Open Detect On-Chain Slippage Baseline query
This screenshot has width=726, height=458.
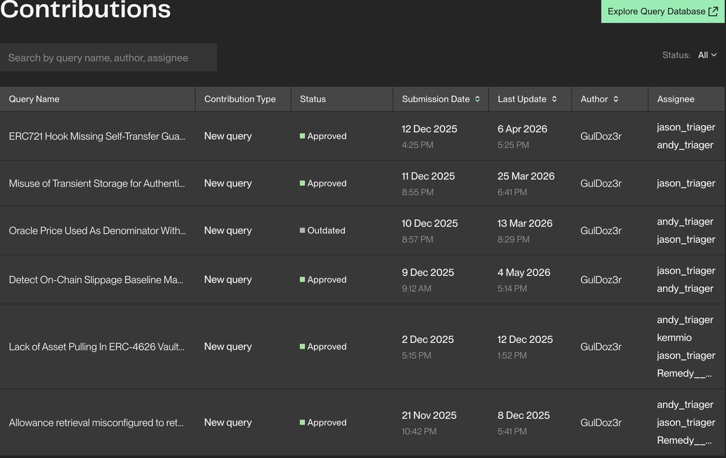[x=96, y=280]
